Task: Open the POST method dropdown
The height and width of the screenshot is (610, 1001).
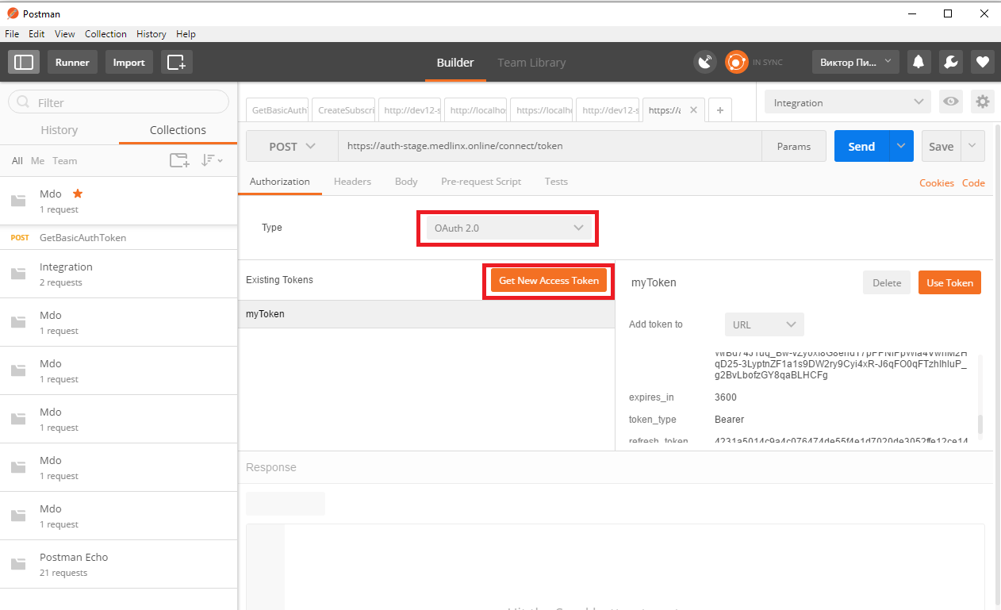Action: tap(292, 147)
